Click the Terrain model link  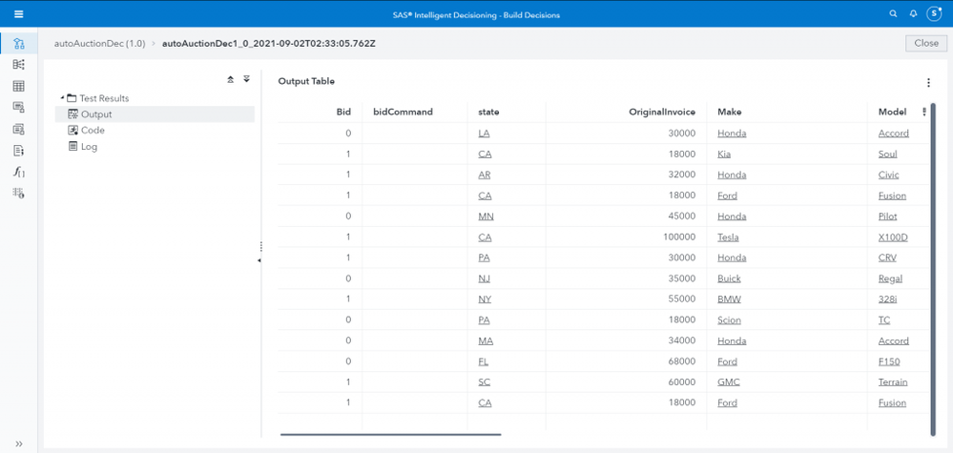(x=893, y=382)
